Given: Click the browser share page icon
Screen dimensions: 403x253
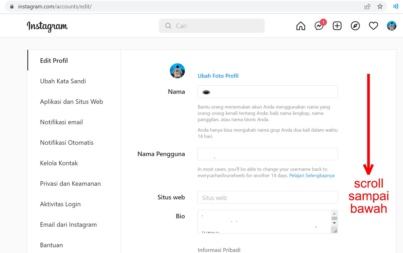Looking at the screenshot, I should 367,7.
